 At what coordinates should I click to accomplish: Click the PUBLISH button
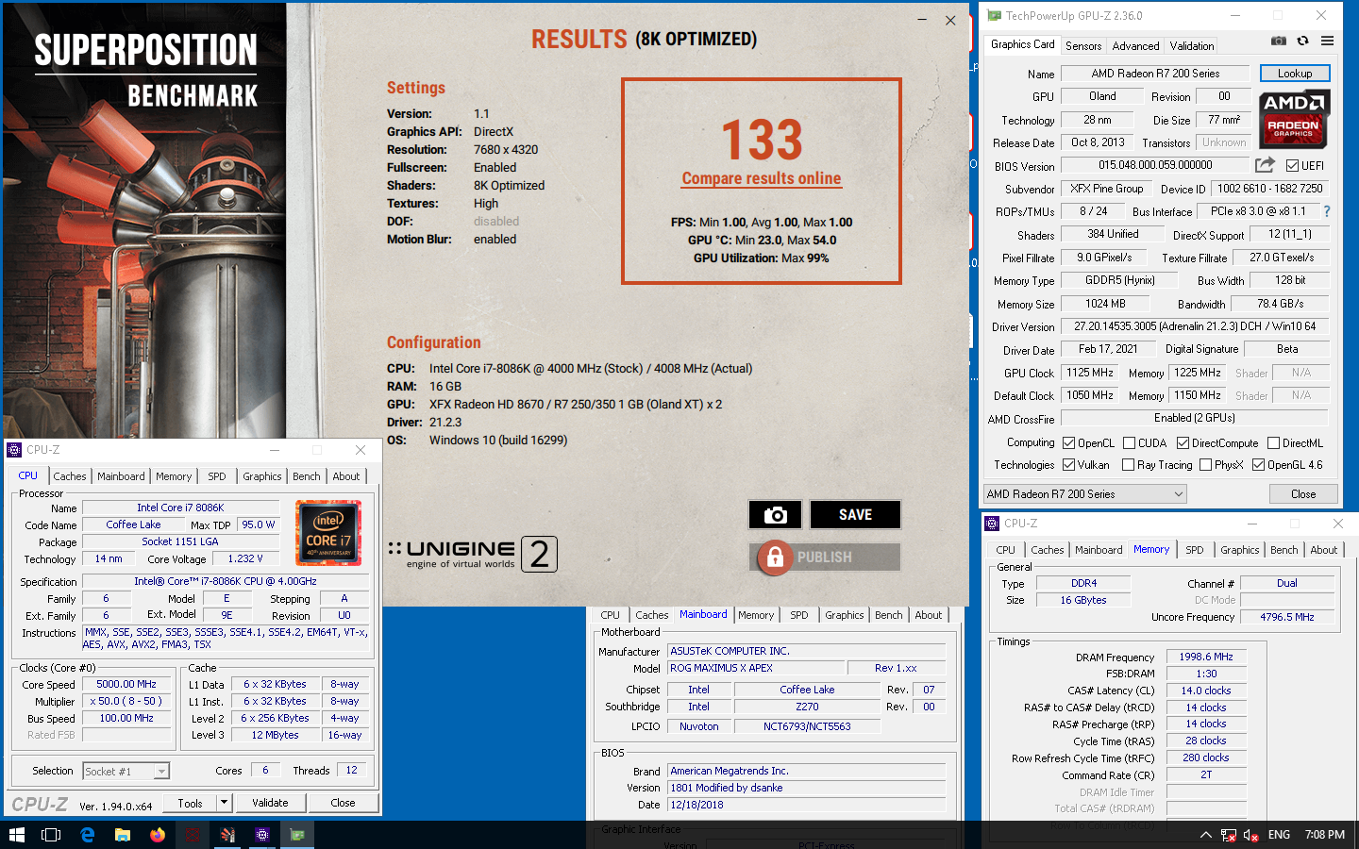(x=825, y=557)
